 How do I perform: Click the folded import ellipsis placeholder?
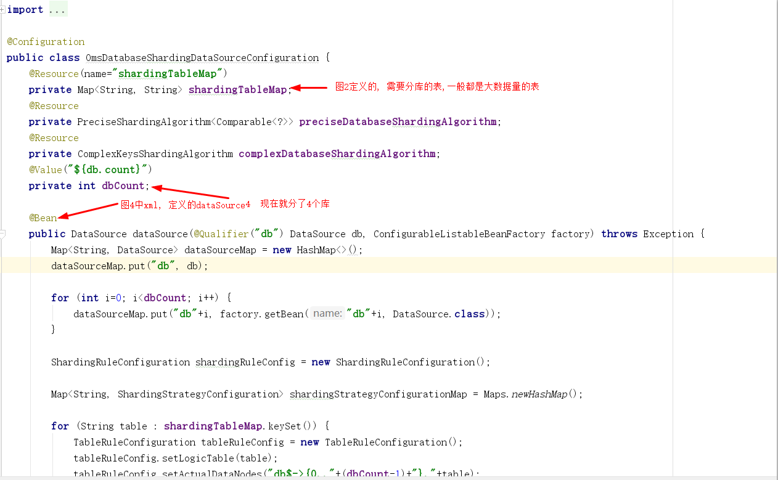click(57, 10)
